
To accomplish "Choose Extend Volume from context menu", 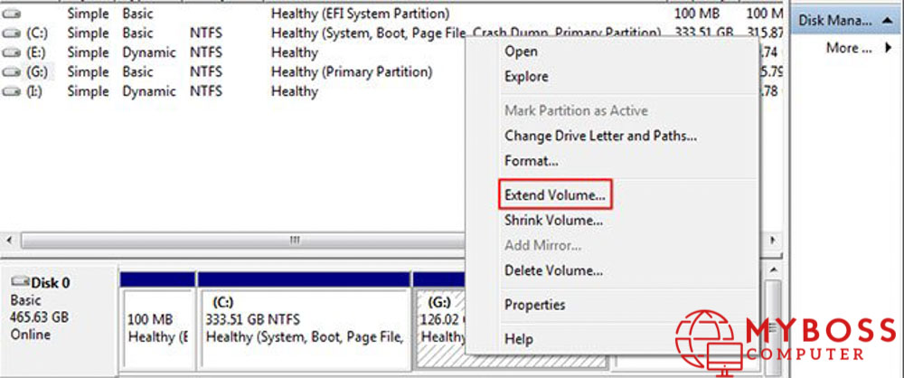I will coord(555,194).
